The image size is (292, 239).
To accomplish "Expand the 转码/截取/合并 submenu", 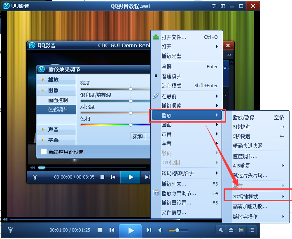I will click(x=187, y=173).
